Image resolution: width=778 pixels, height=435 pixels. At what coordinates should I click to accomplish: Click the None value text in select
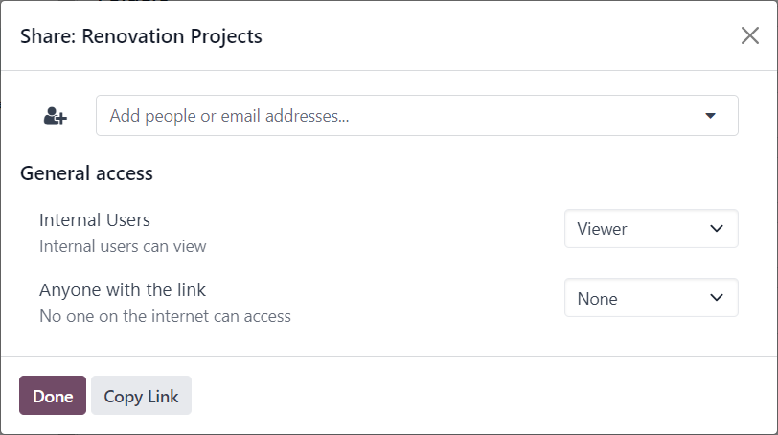point(598,299)
